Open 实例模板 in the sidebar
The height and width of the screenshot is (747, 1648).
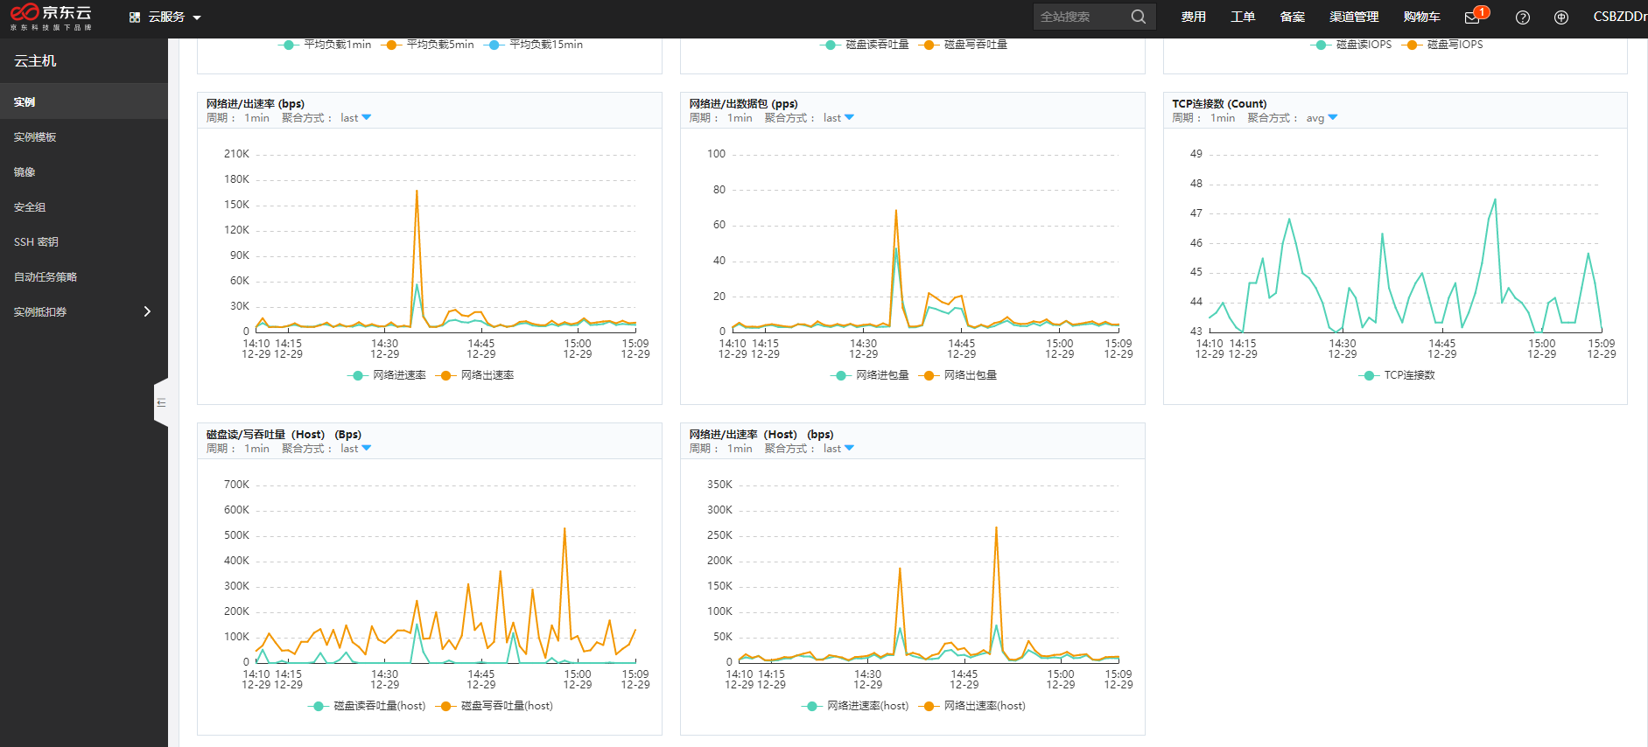coord(84,136)
